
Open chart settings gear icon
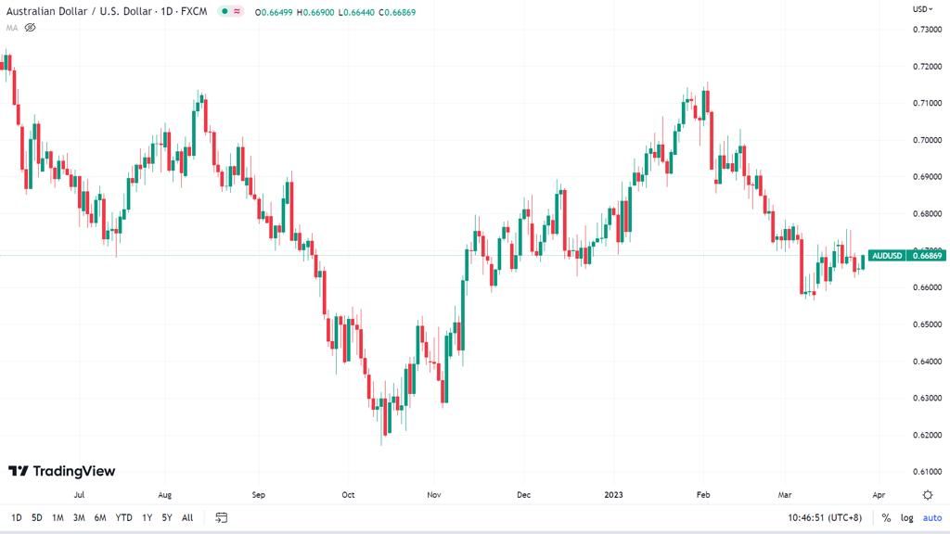click(928, 495)
